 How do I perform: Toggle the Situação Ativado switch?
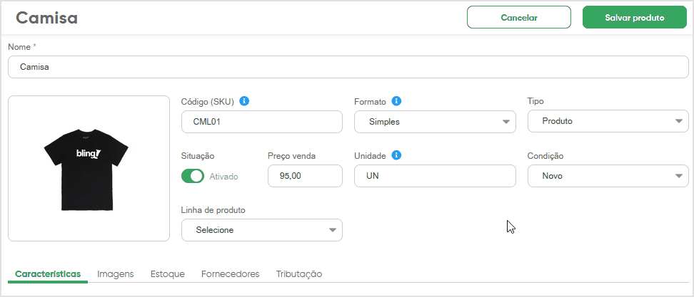193,176
